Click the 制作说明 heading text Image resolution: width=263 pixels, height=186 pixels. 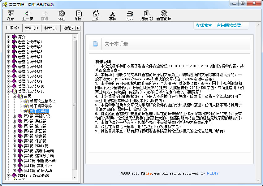[x=103, y=62]
